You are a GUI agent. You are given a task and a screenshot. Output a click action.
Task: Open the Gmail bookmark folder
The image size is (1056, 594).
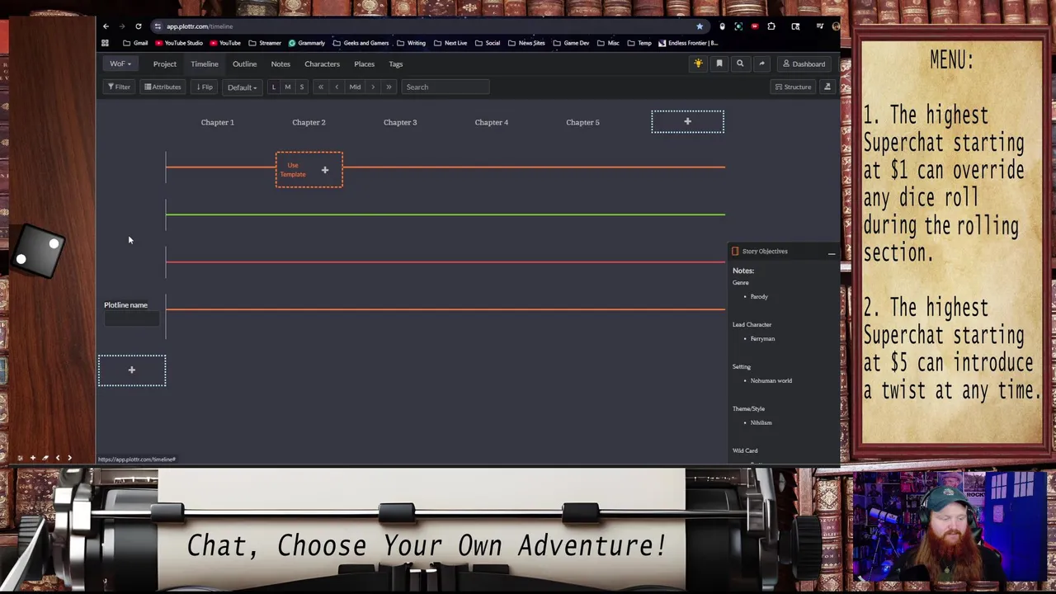tap(135, 43)
